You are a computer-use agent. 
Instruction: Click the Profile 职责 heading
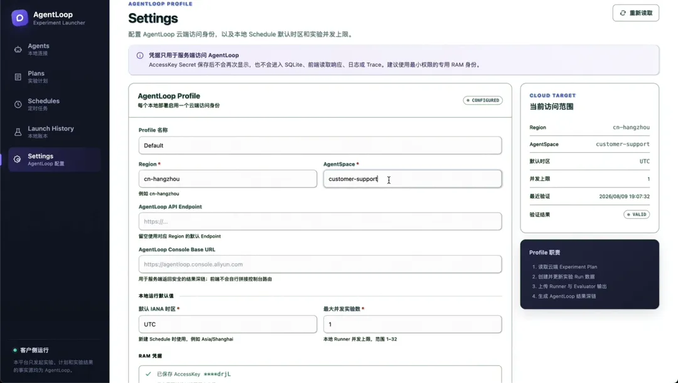tap(544, 253)
